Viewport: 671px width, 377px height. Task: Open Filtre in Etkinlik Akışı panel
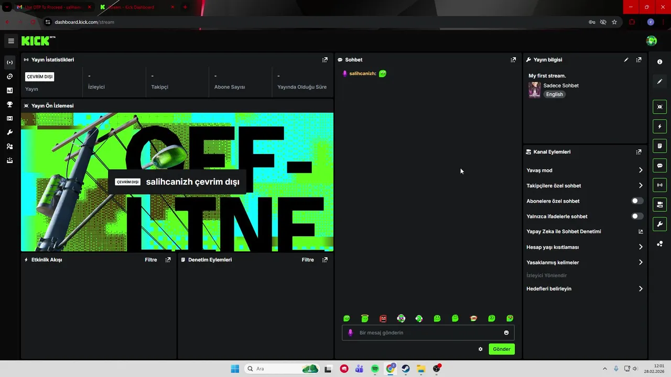pyautogui.click(x=151, y=260)
